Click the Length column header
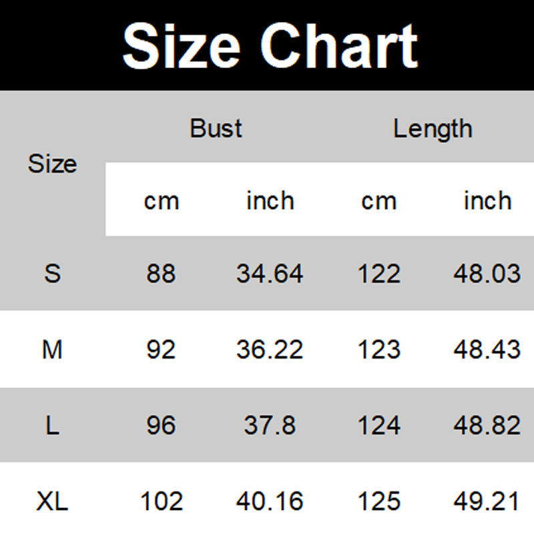 click(433, 128)
